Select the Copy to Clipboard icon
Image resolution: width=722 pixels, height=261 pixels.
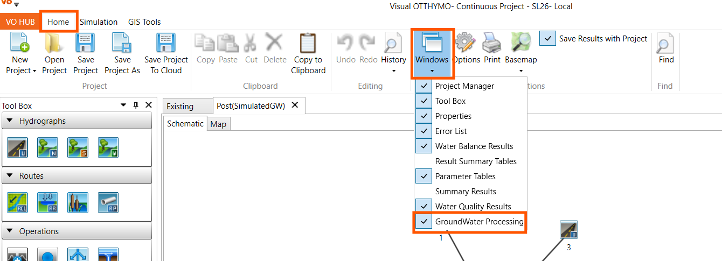tap(308, 43)
